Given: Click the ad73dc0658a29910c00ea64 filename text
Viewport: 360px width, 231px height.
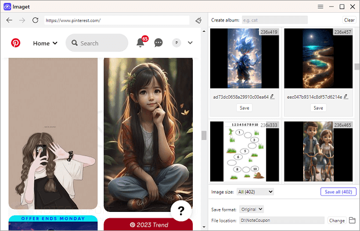Looking at the screenshot, I should coord(241,97).
